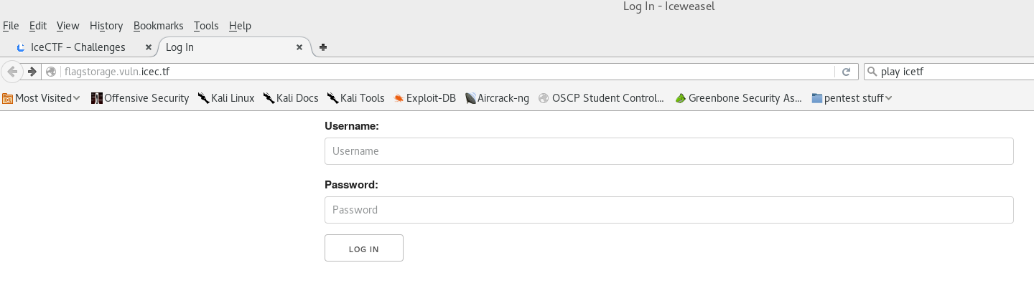
Task: Open the Exploit-DB bookmark
Action: 424,98
